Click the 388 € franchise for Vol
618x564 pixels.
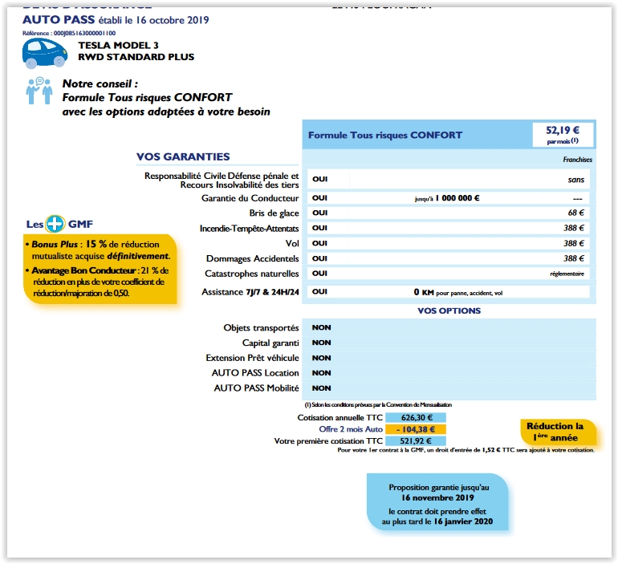[574, 243]
